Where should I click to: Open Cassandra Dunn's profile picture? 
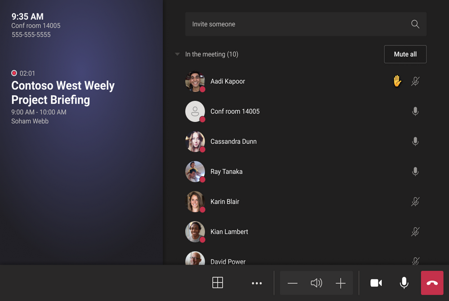tap(195, 142)
